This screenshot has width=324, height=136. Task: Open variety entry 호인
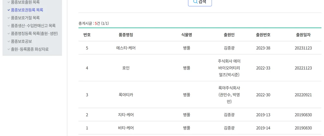click(126, 68)
